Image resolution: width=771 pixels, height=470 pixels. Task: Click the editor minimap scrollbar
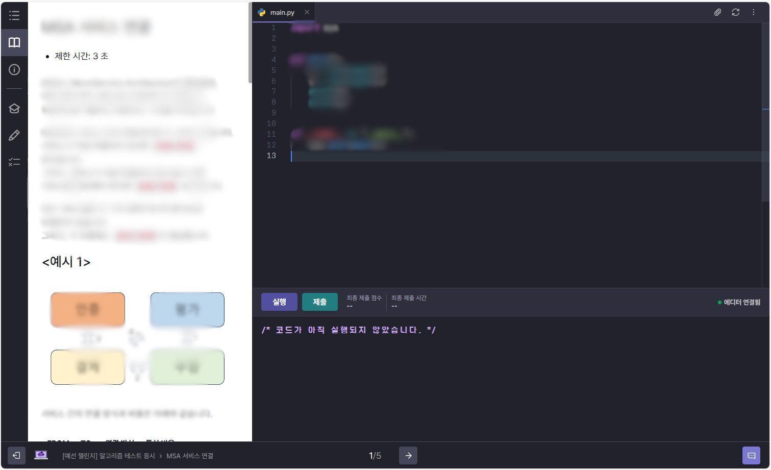766,112
